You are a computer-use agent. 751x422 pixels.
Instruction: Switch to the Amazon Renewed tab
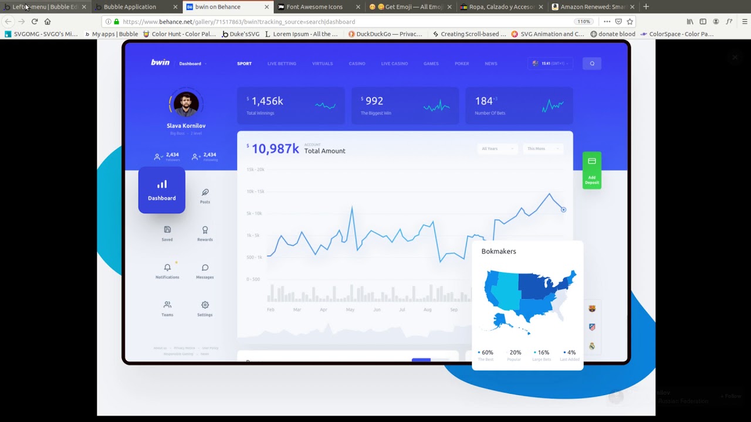click(x=593, y=7)
